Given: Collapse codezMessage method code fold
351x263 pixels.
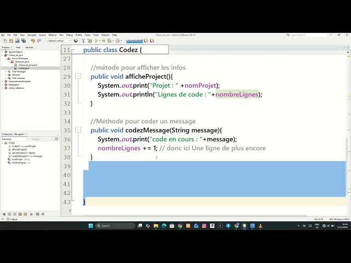Looking at the screenshot, I should (78, 130).
